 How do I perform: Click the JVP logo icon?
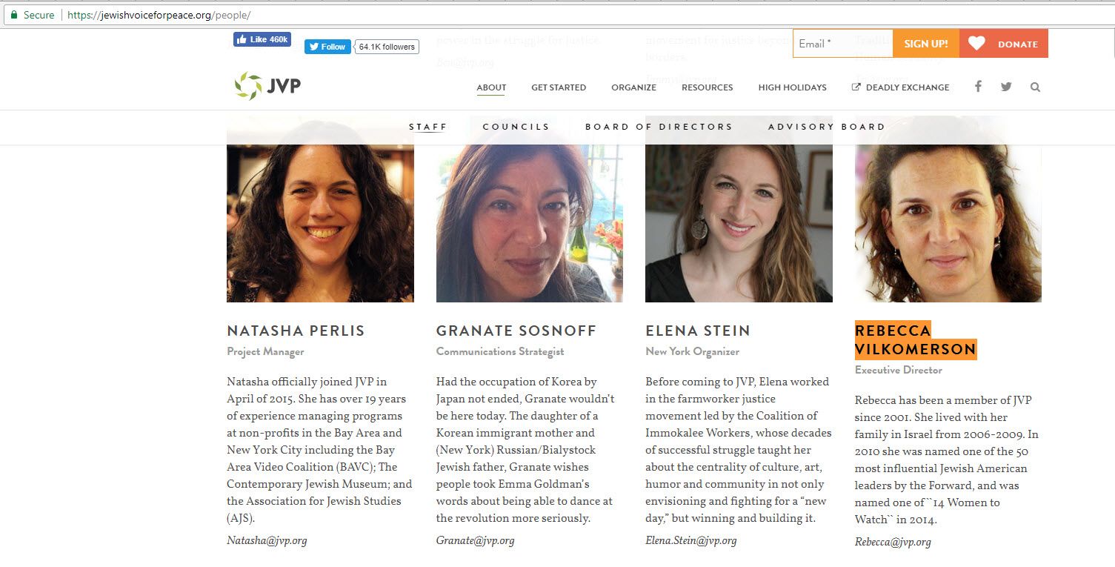pyautogui.click(x=248, y=87)
